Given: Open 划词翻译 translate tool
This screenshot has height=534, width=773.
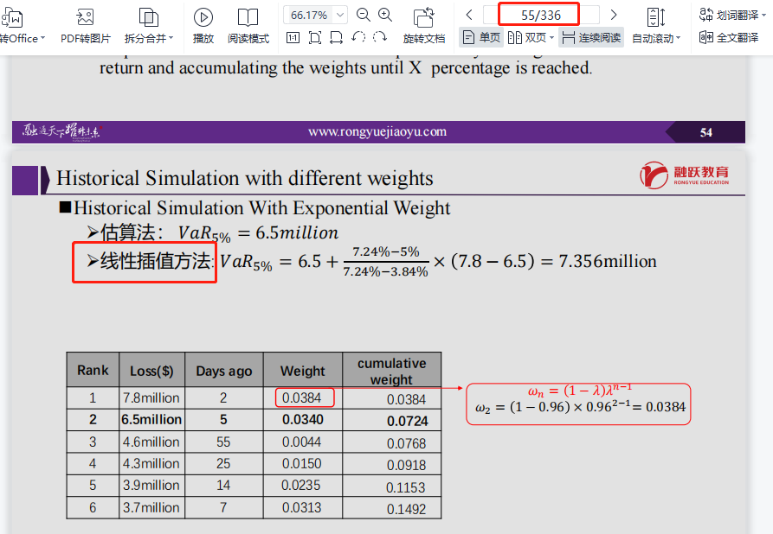Looking at the screenshot, I should [728, 15].
